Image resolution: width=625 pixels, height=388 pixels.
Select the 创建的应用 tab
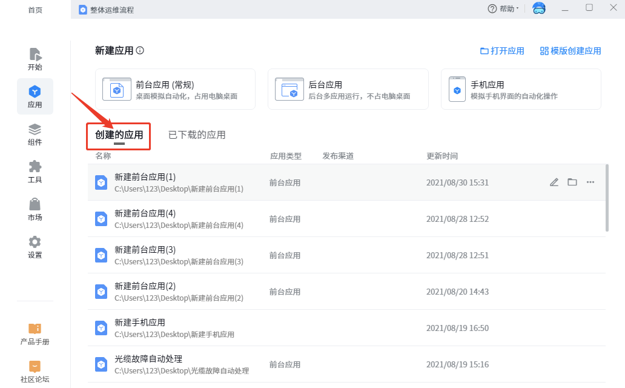[x=119, y=135]
